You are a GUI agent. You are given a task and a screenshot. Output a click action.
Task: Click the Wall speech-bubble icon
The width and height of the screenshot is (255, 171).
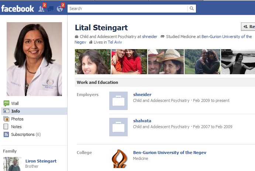click(x=6, y=103)
